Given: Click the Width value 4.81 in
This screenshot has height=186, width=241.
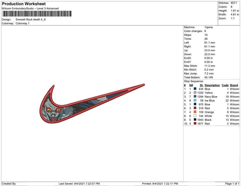Looking at the screenshot, I should pyautogui.click(x=235, y=14).
